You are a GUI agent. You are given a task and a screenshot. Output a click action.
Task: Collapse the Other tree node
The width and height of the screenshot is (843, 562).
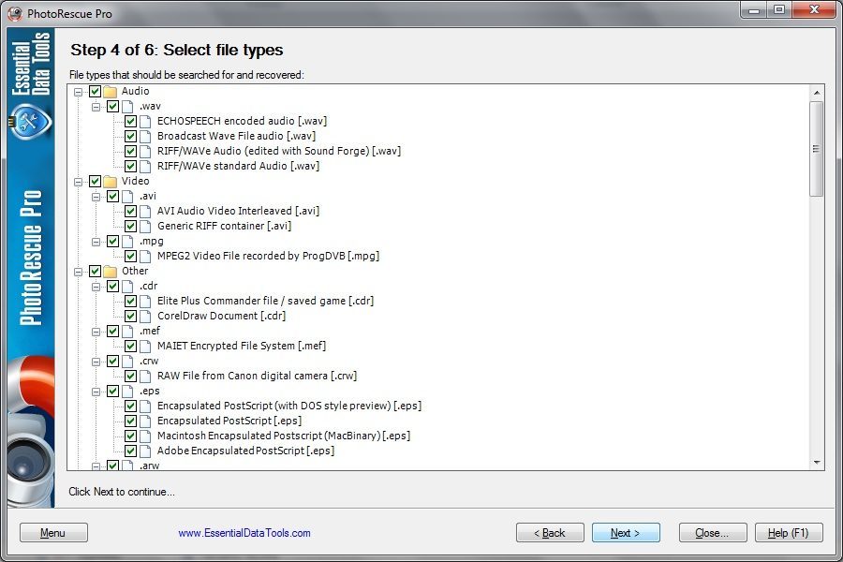coord(79,272)
